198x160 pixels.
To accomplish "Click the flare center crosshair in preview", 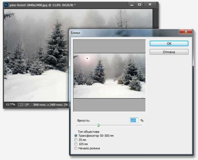I will [x=87, y=58].
